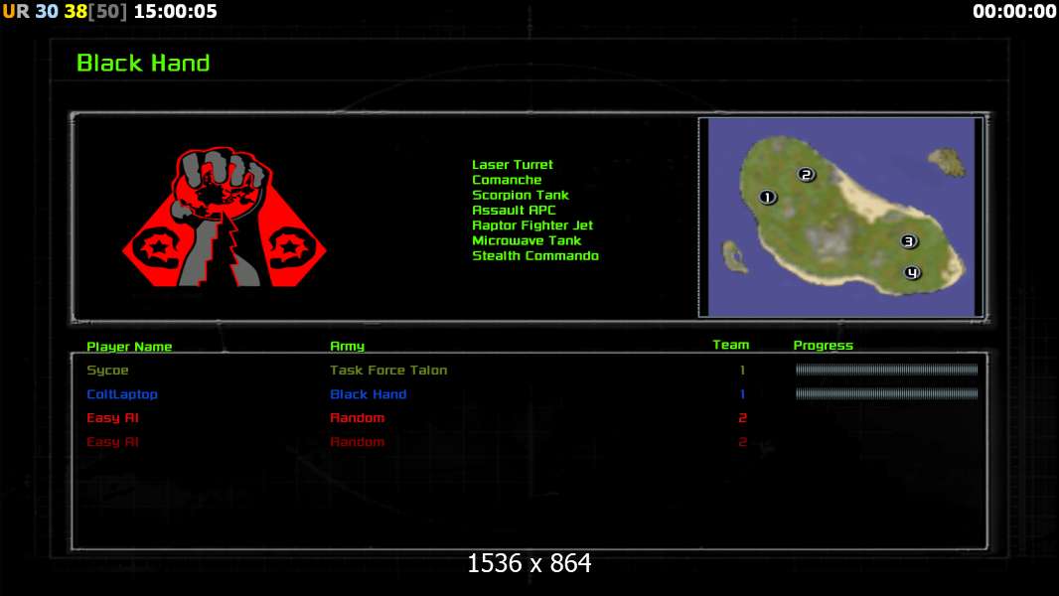Click the Team column header
Viewport: 1059px width, 596px height.
point(731,345)
